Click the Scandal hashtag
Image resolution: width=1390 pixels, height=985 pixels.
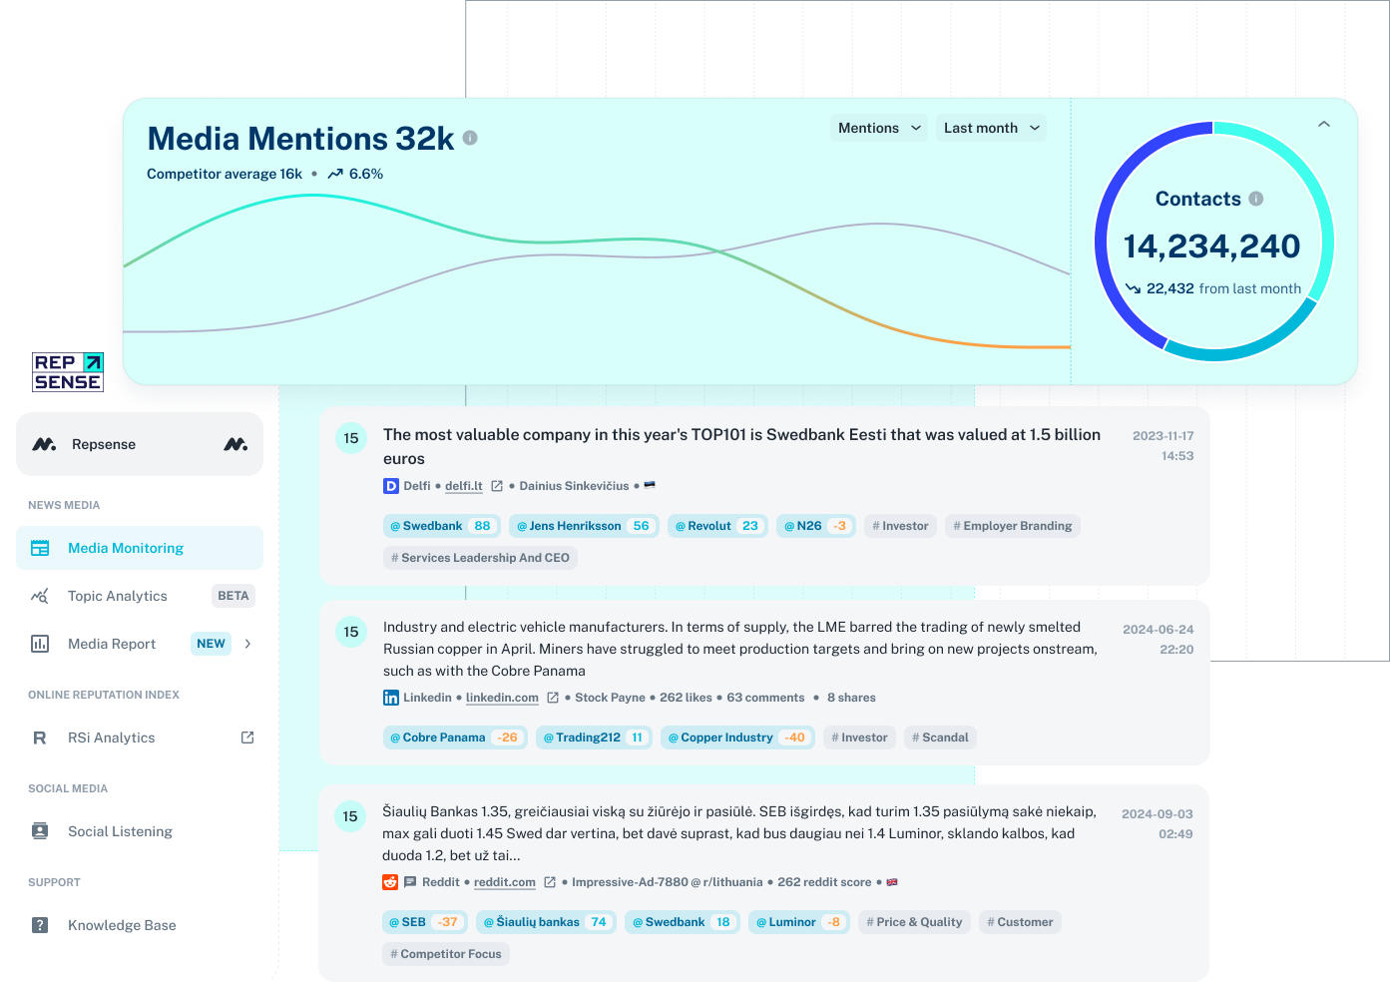pos(940,738)
